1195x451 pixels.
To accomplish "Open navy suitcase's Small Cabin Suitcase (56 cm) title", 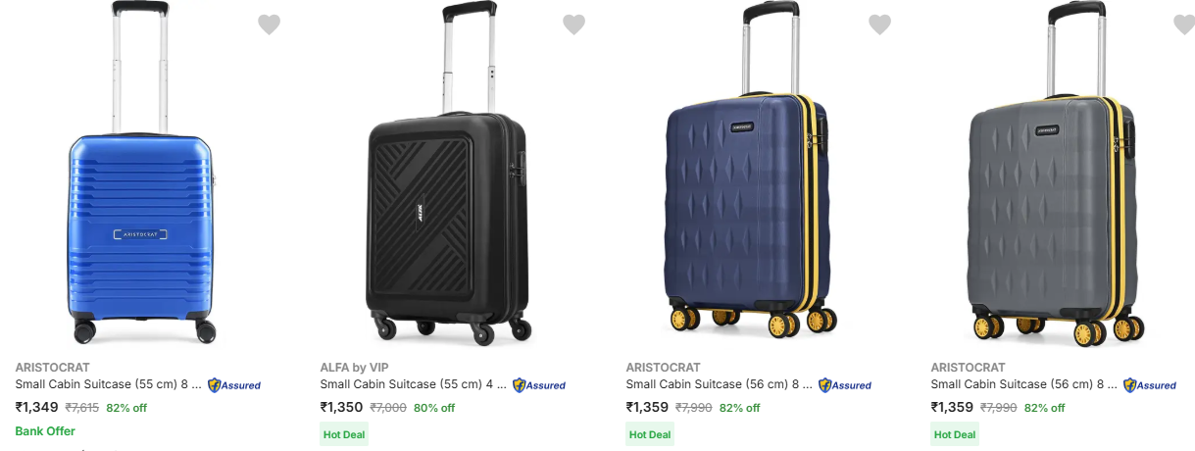I will (719, 384).
